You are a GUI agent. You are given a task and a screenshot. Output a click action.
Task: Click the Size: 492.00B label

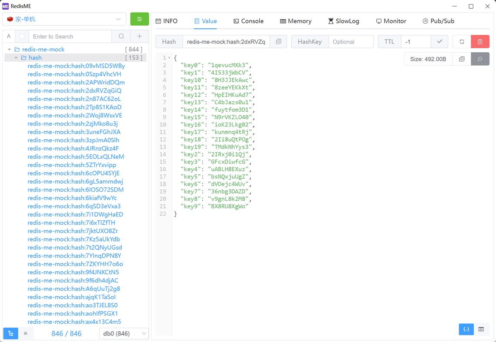(428, 59)
